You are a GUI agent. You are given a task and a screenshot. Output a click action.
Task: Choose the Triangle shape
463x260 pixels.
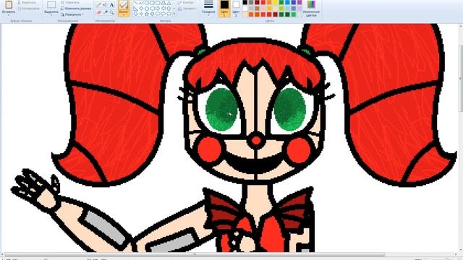169,3
